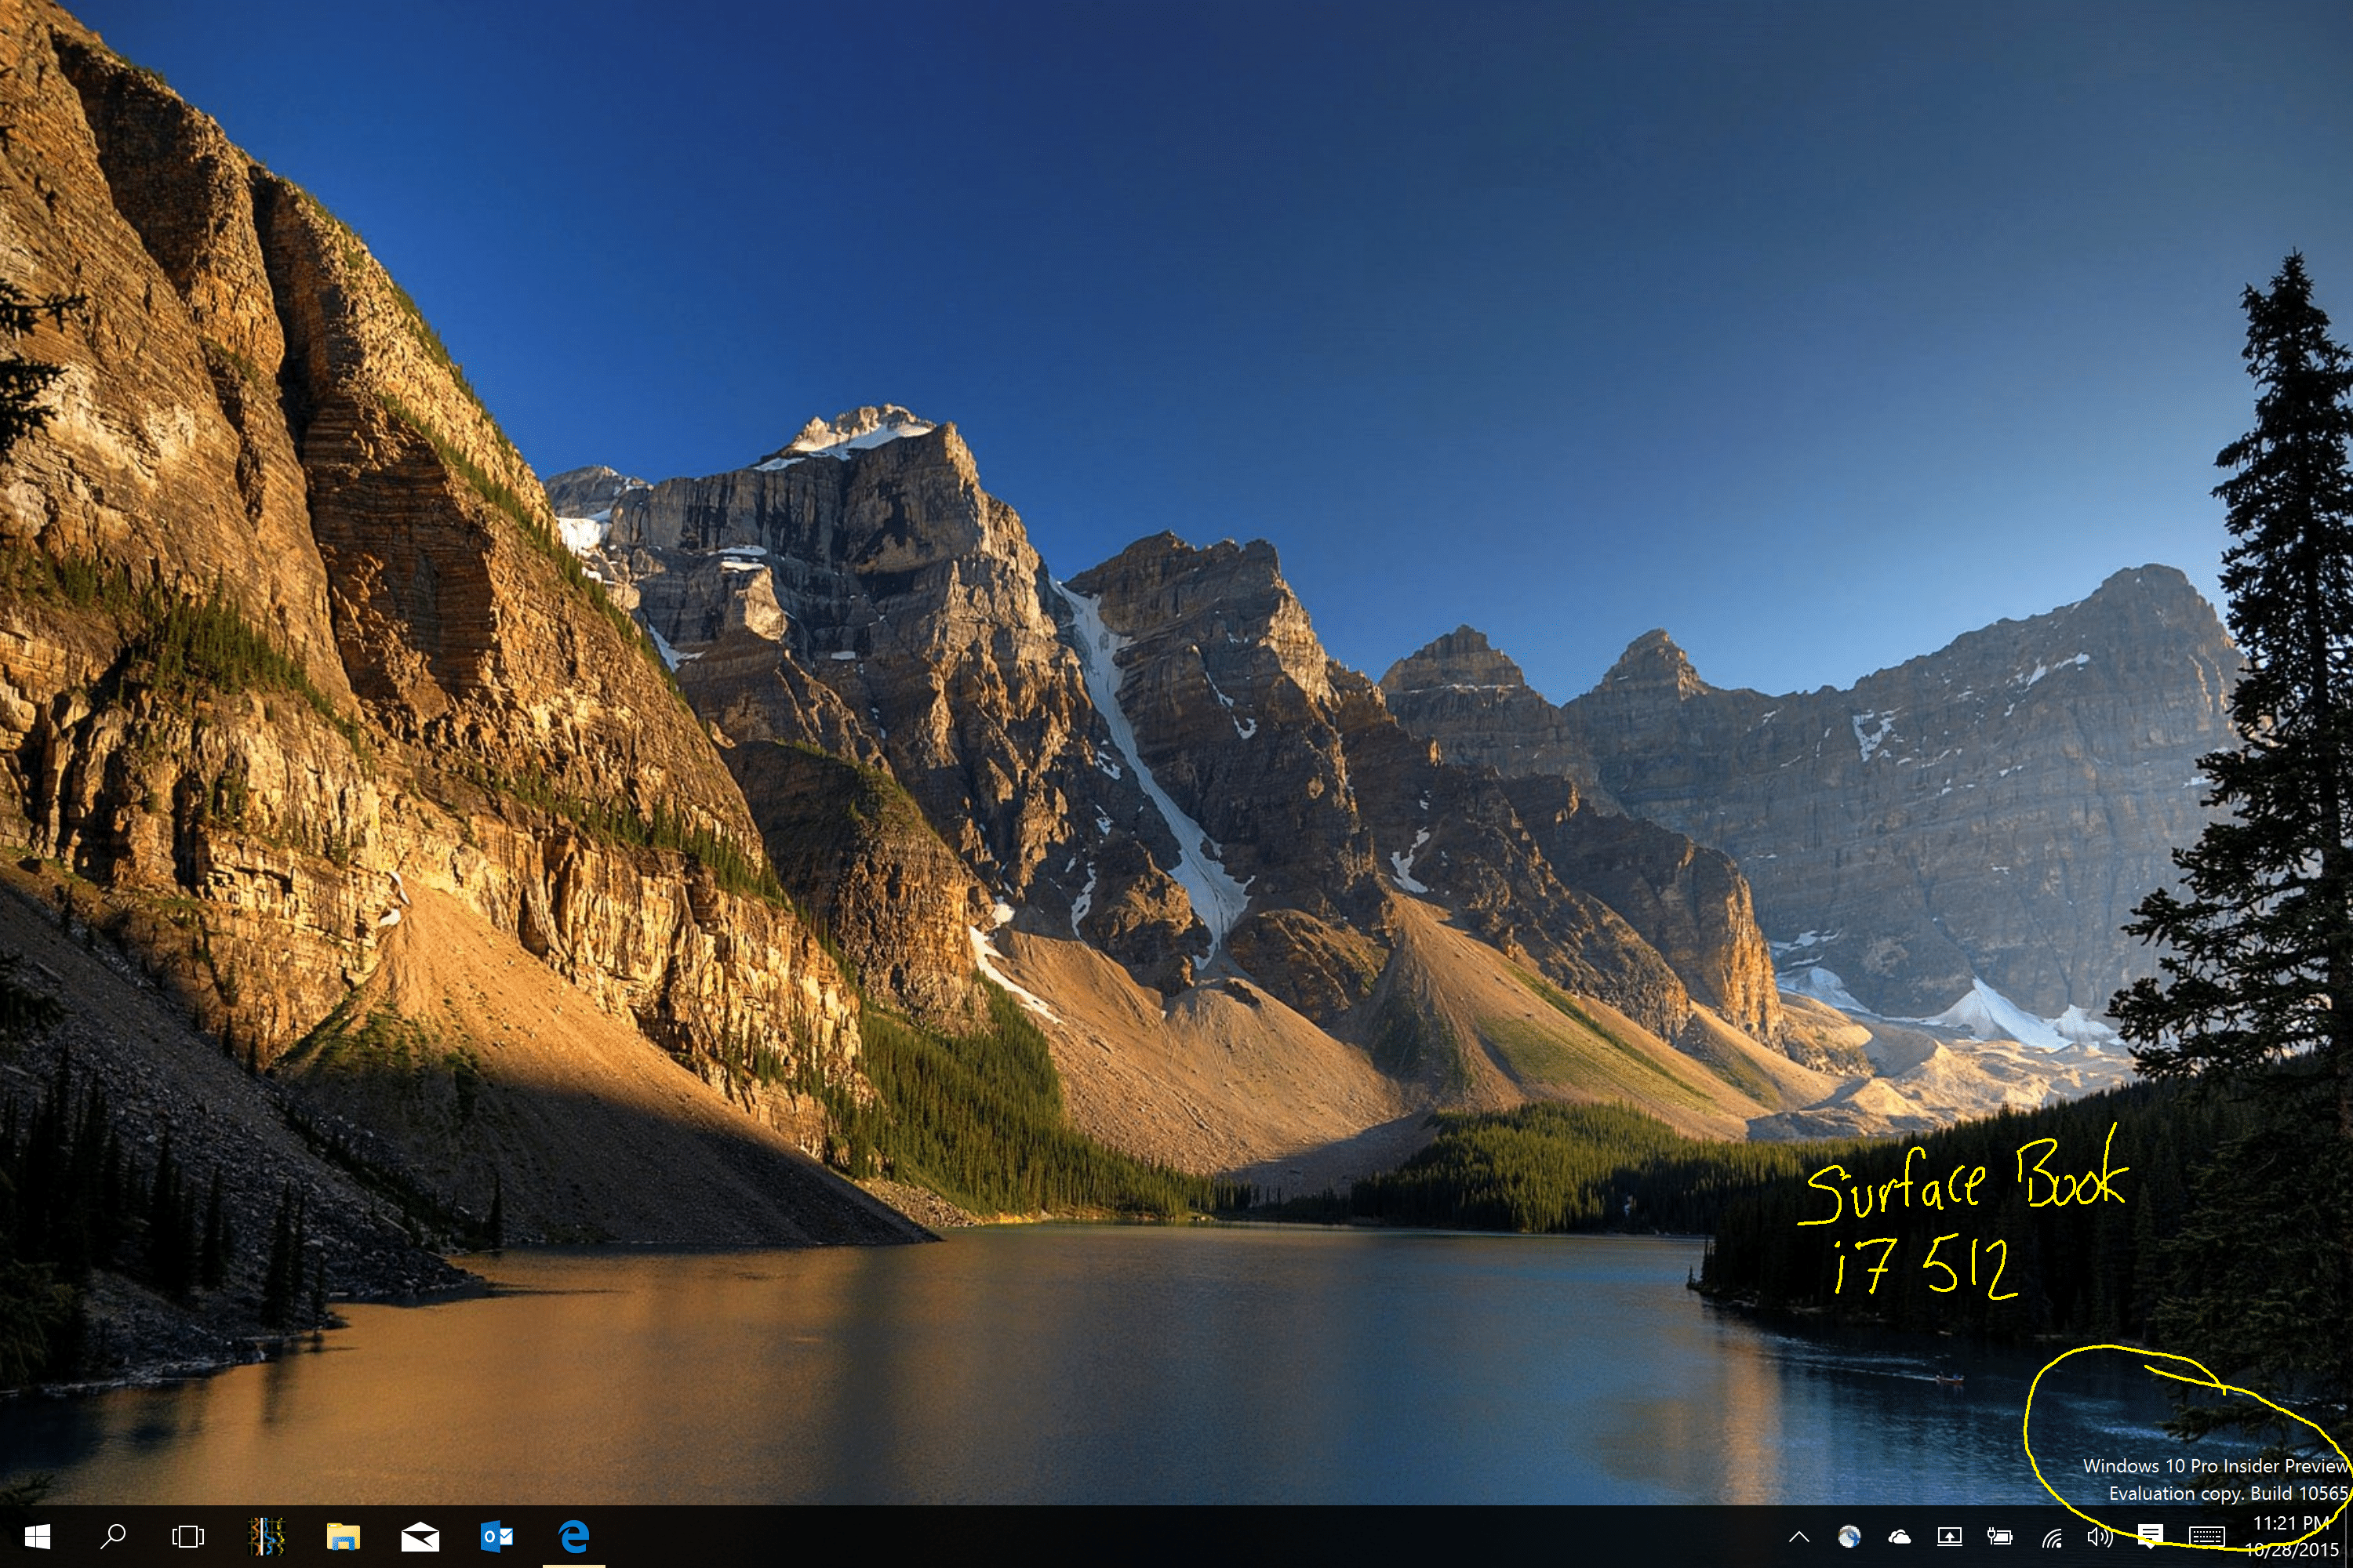Open File Explorer from the taskbar
Screen dimensions: 2353x1568
[344, 1536]
